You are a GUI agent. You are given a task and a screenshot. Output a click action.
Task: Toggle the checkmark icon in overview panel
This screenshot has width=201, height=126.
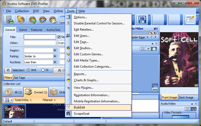(x=148, y=49)
